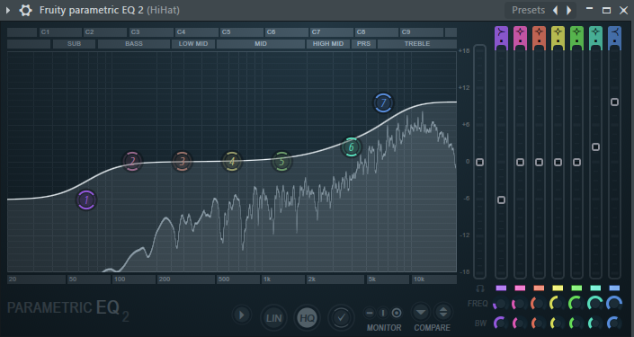
Task: Click the green band 5 BW knob
Action: (x=576, y=323)
